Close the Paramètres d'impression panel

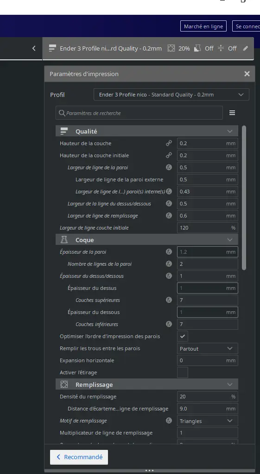pyautogui.click(x=247, y=74)
